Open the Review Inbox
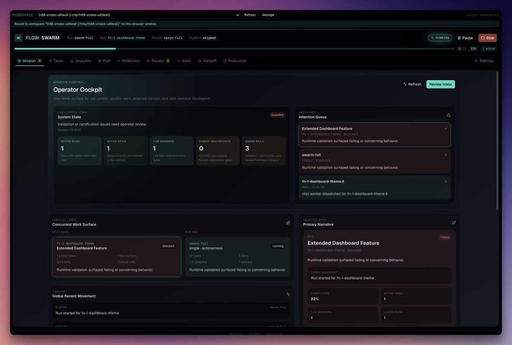 (440, 84)
